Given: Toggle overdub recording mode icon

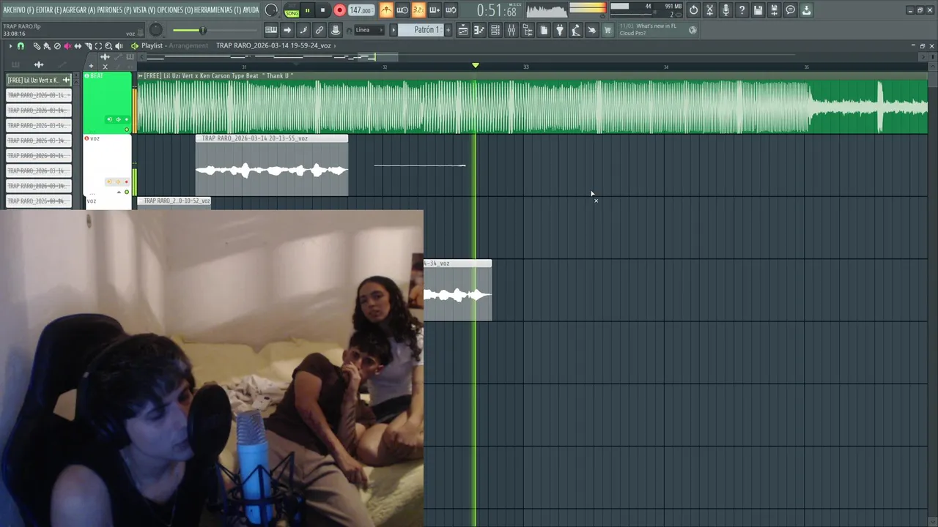Looking at the screenshot, I should coord(435,10).
